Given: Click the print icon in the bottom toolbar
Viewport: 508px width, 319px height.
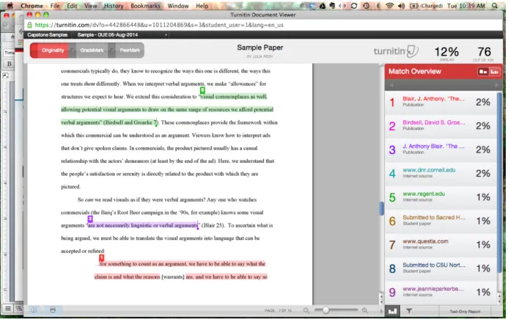Looking at the screenshot, I should 53,310.
